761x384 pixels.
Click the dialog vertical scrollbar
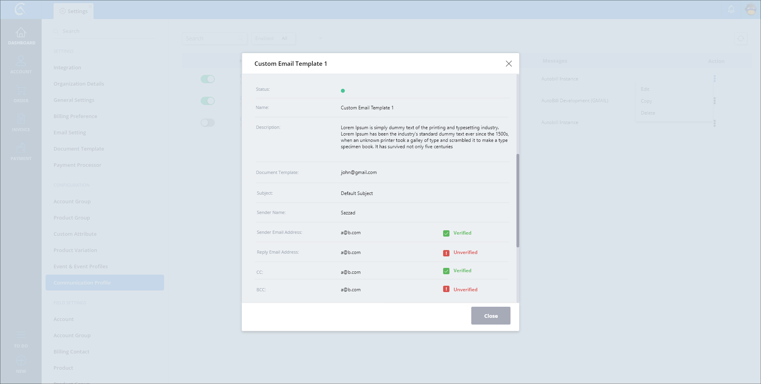point(518,200)
